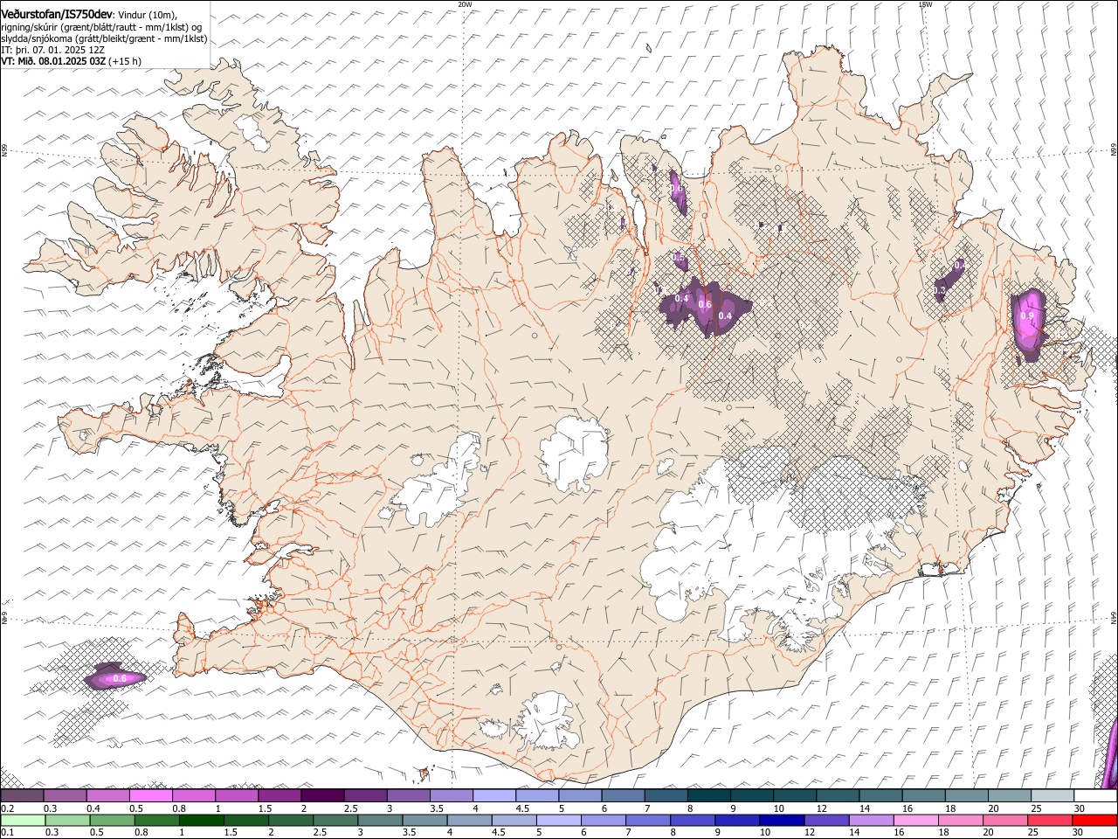Click the bright pink precipitation blob in east Iceland

pyautogui.click(x=1028, y=323)
